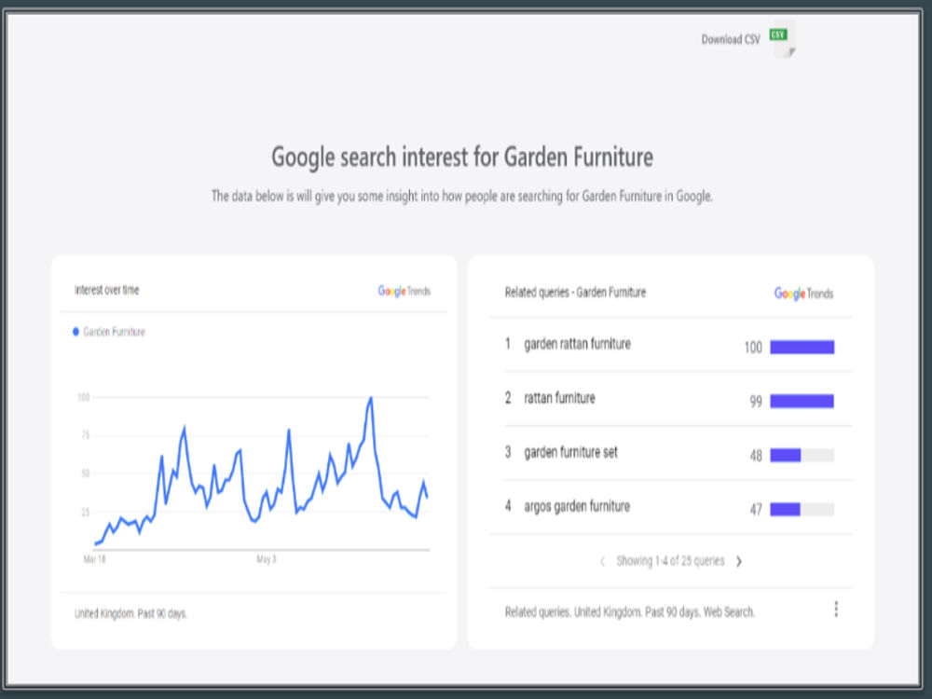
Task: Click the score value 100
Action: (753, 347)
